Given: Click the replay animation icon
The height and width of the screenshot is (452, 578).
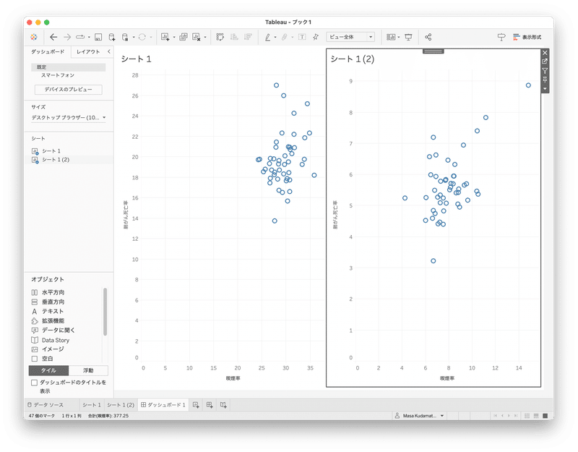Looking at the screenshot, I should tap(80, 37).
